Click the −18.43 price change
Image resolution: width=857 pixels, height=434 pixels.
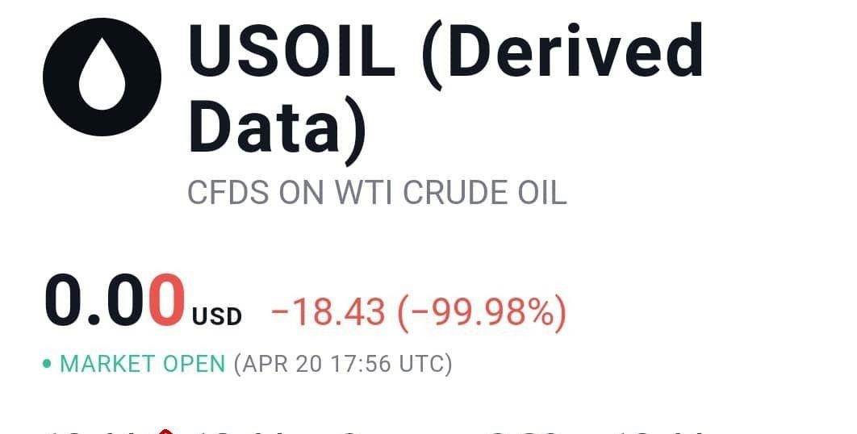click(x=328, y=312)
